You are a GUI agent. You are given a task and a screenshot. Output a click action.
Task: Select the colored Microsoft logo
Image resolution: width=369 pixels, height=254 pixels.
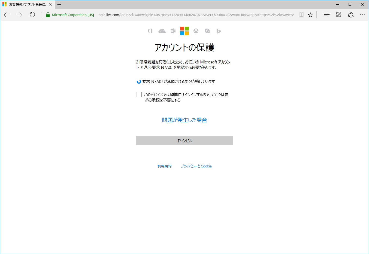click(x=184, y=31)
